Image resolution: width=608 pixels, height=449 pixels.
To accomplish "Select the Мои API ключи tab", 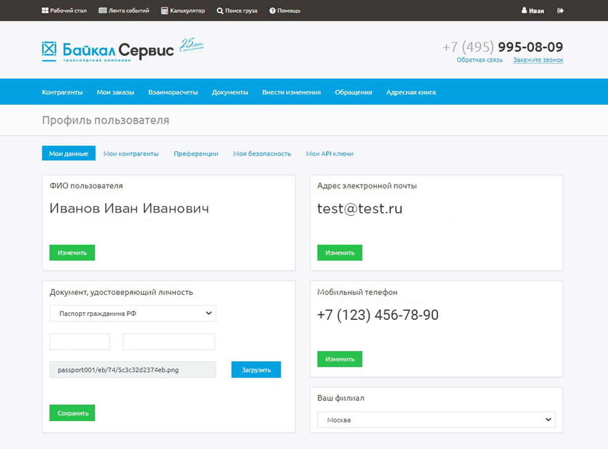I will click(x=329, y=154).
